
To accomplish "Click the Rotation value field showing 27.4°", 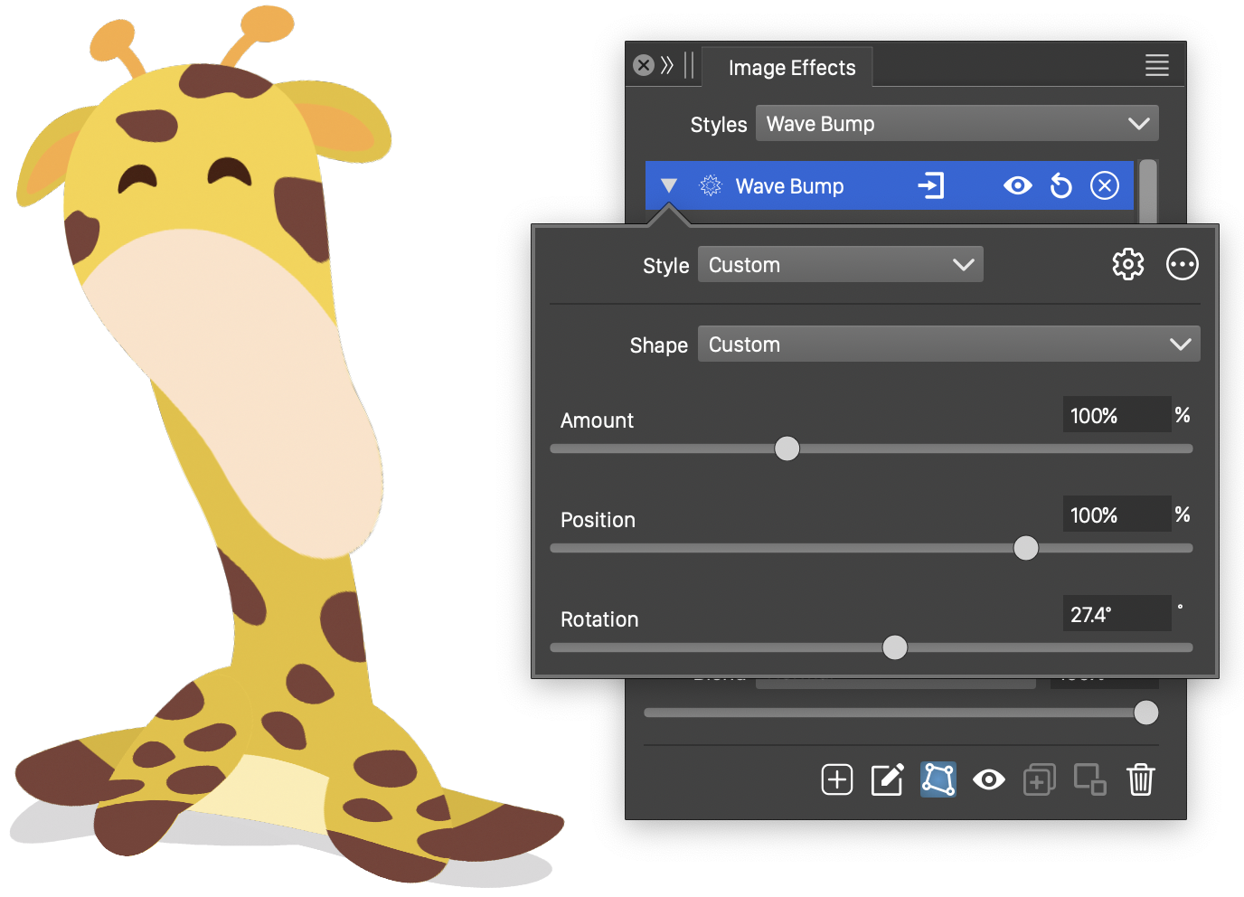I will pyautogui.click(x=1116, y=615).
